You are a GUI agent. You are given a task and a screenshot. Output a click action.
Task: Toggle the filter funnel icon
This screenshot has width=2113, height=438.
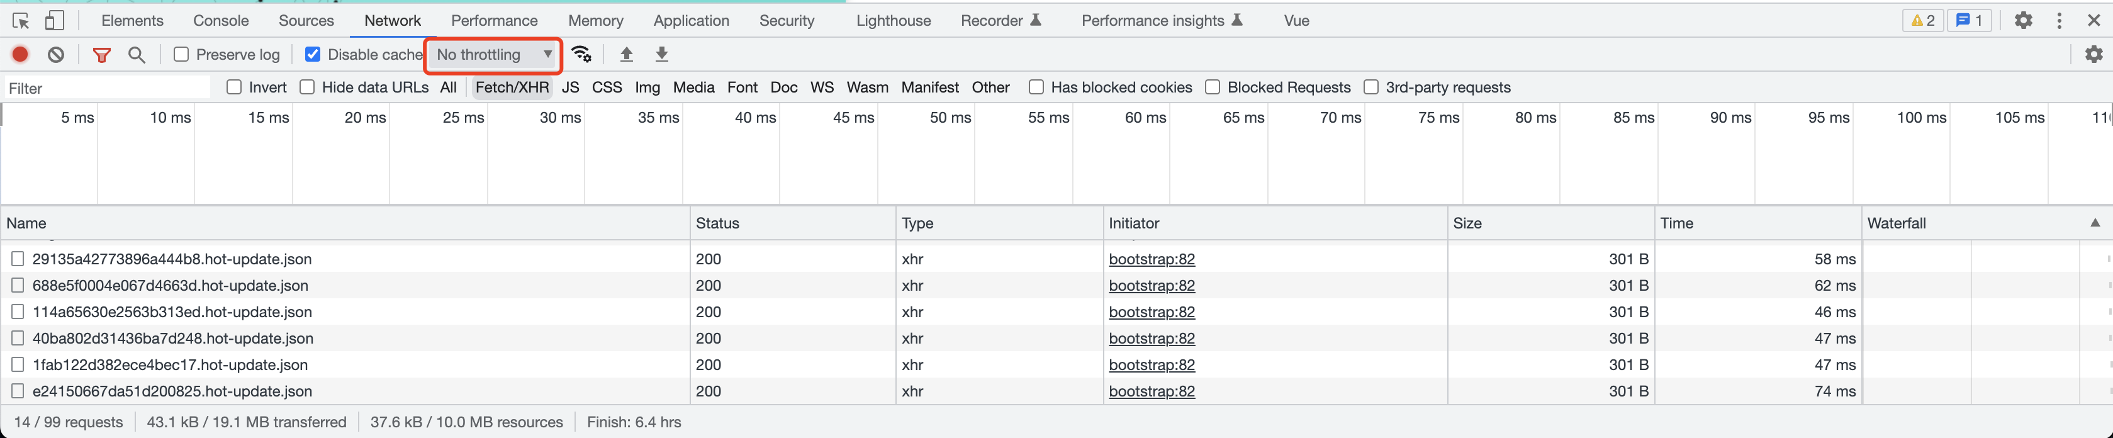102,55
